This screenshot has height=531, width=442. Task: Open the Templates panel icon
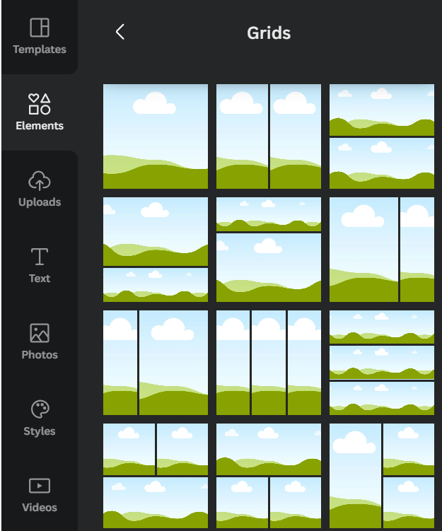tap(40, 28)
